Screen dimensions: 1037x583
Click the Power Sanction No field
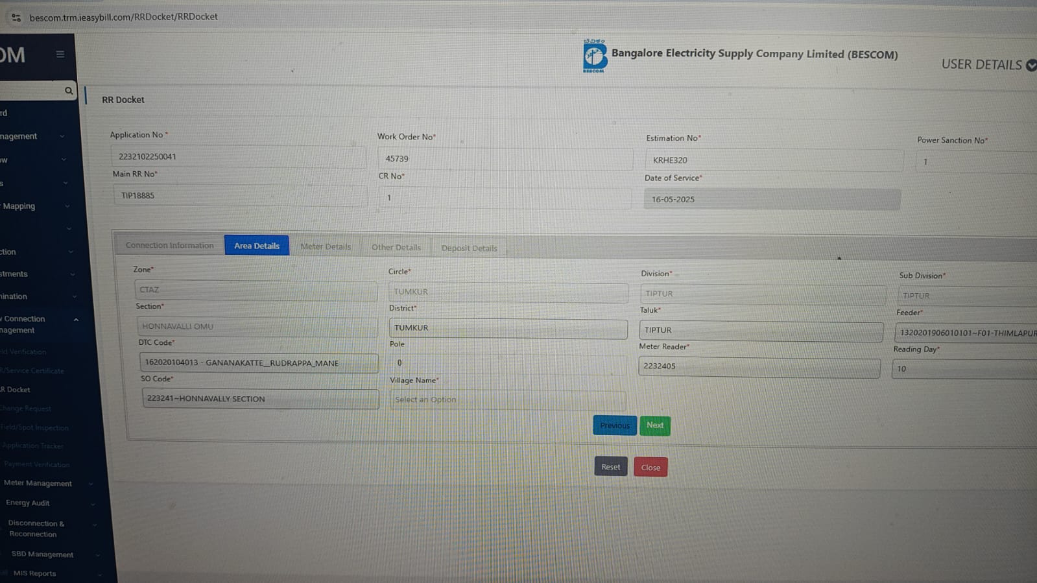[977, 161]
